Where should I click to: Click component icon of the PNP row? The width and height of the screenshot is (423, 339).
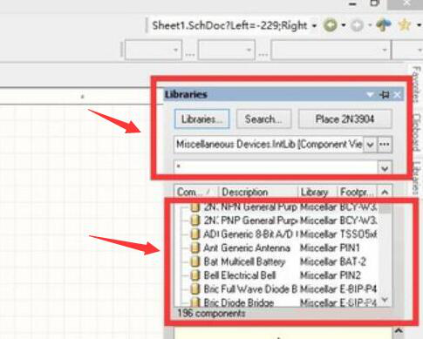[x=195, y=220]
